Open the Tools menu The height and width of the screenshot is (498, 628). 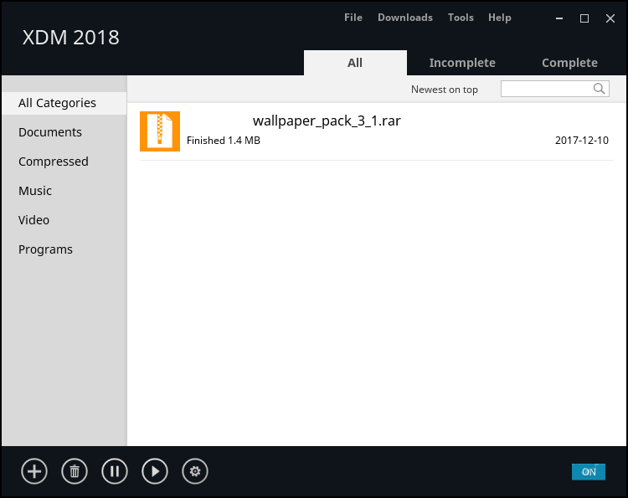[x=461, y=18]
